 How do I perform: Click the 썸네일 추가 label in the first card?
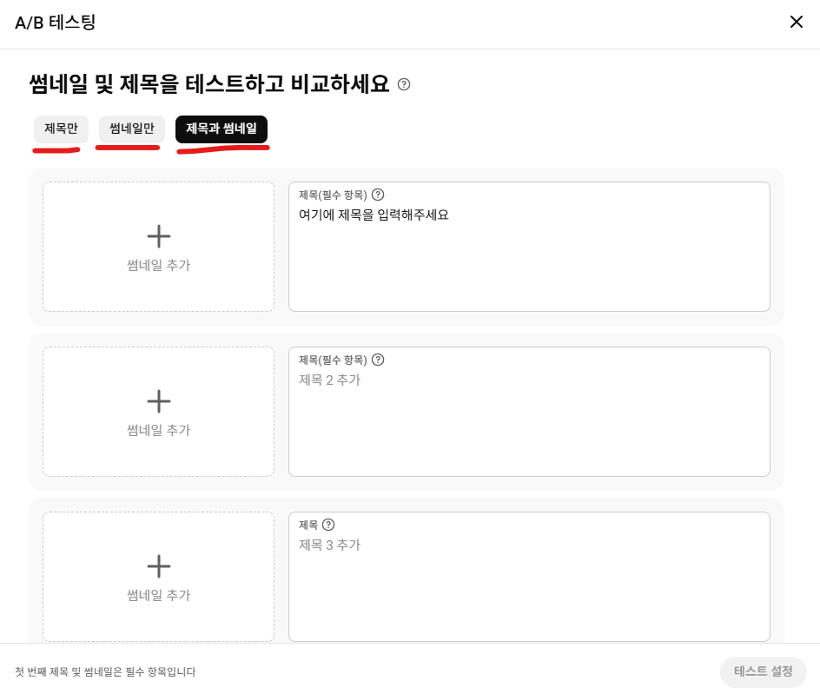pyautogui.click(x=159, y=265)
